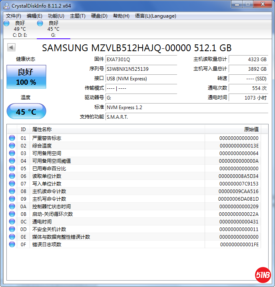
Task: Click status orb for attribute 0C 通电时间
Action: pos(12,221)
